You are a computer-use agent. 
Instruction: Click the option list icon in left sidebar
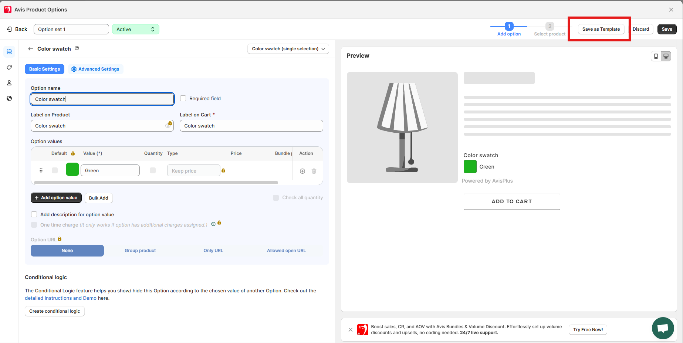pos(9,52)
